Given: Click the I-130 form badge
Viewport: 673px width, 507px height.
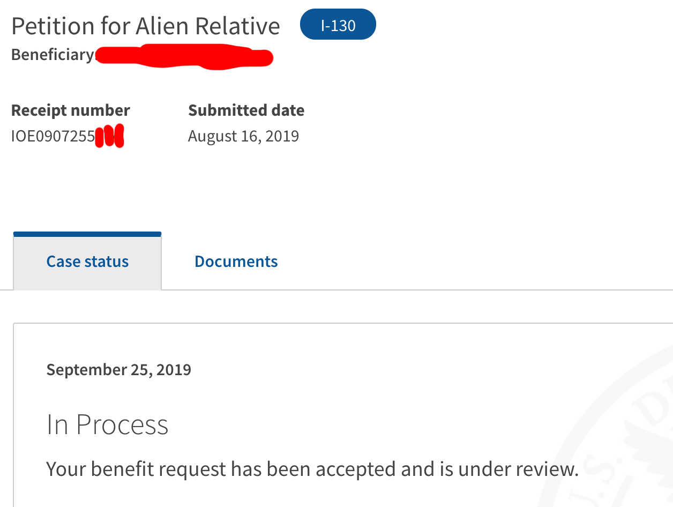Looking at the screenshot, I should 338,25.
